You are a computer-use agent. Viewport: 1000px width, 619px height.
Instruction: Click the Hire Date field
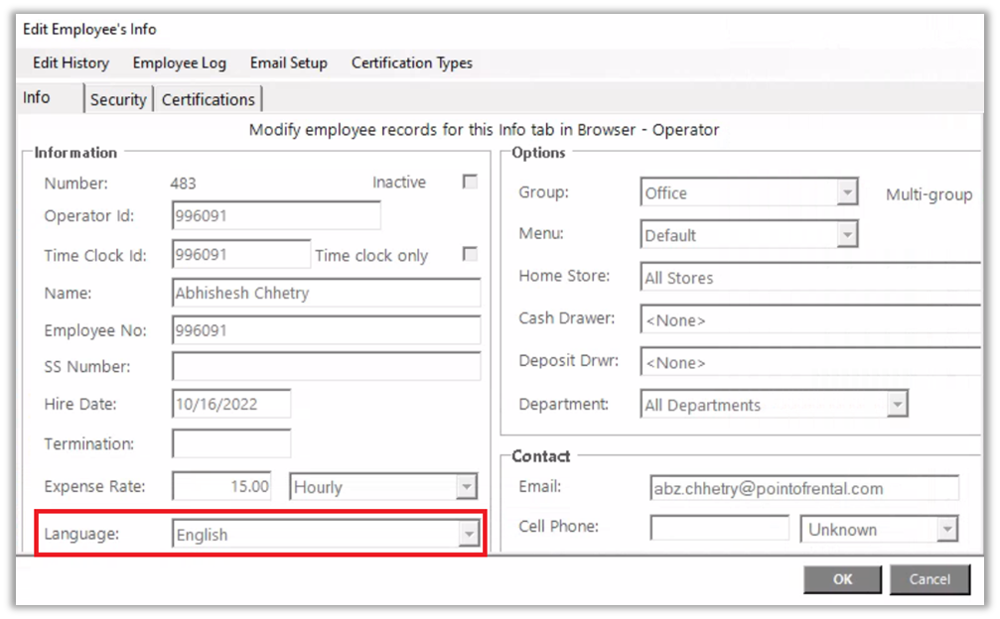(231, 404)
